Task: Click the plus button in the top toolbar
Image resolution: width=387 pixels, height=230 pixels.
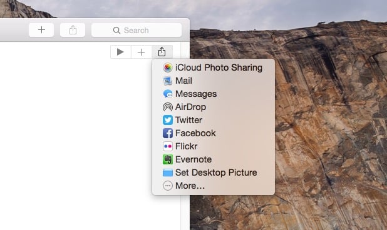Action: pyautogui.click(x=41, y=30)
